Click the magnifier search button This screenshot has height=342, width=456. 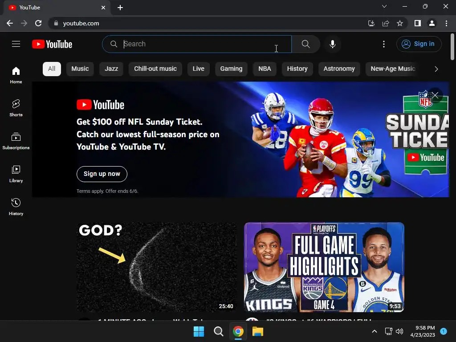click(x=305, y=44)
